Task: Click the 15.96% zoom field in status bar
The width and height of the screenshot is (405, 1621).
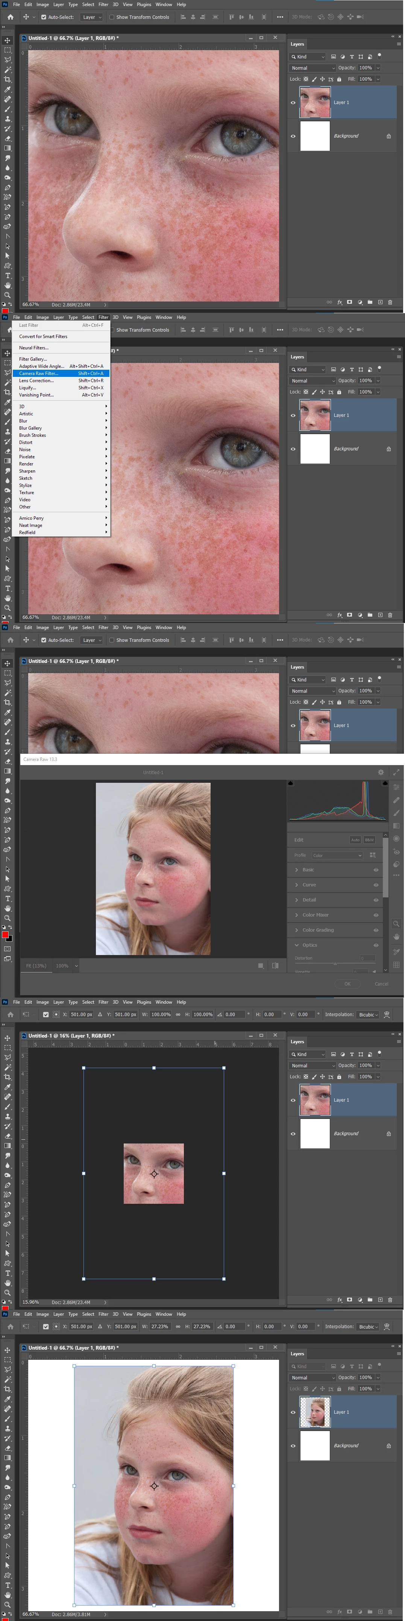Action: [x=31, y=1302]
